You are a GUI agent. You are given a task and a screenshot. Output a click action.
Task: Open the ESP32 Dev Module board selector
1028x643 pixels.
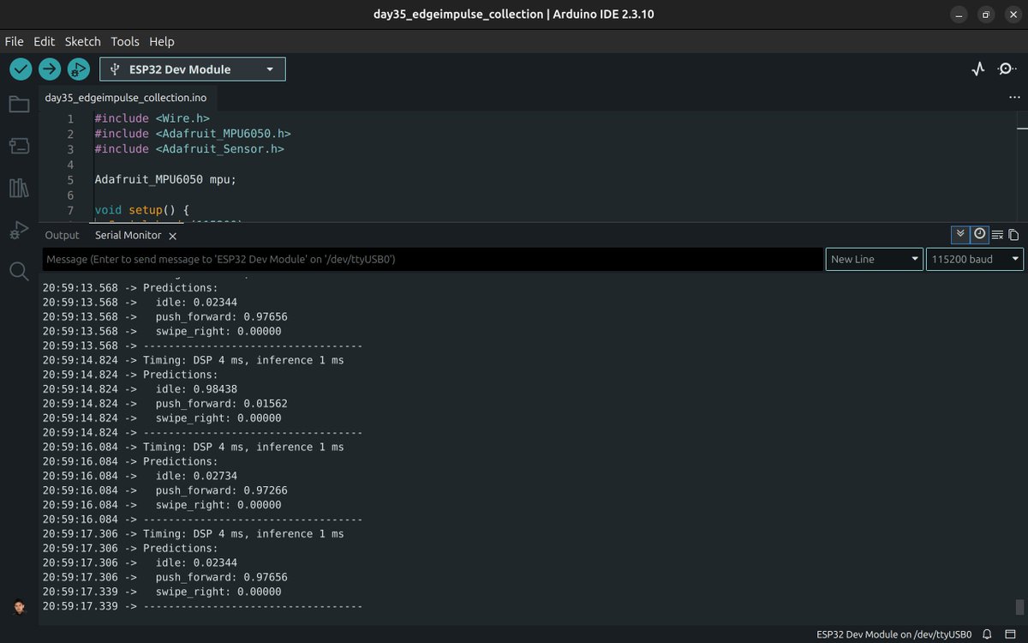(193, 69)
